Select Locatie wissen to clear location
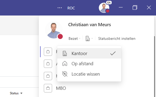156x97 pixels. point(89,74)
